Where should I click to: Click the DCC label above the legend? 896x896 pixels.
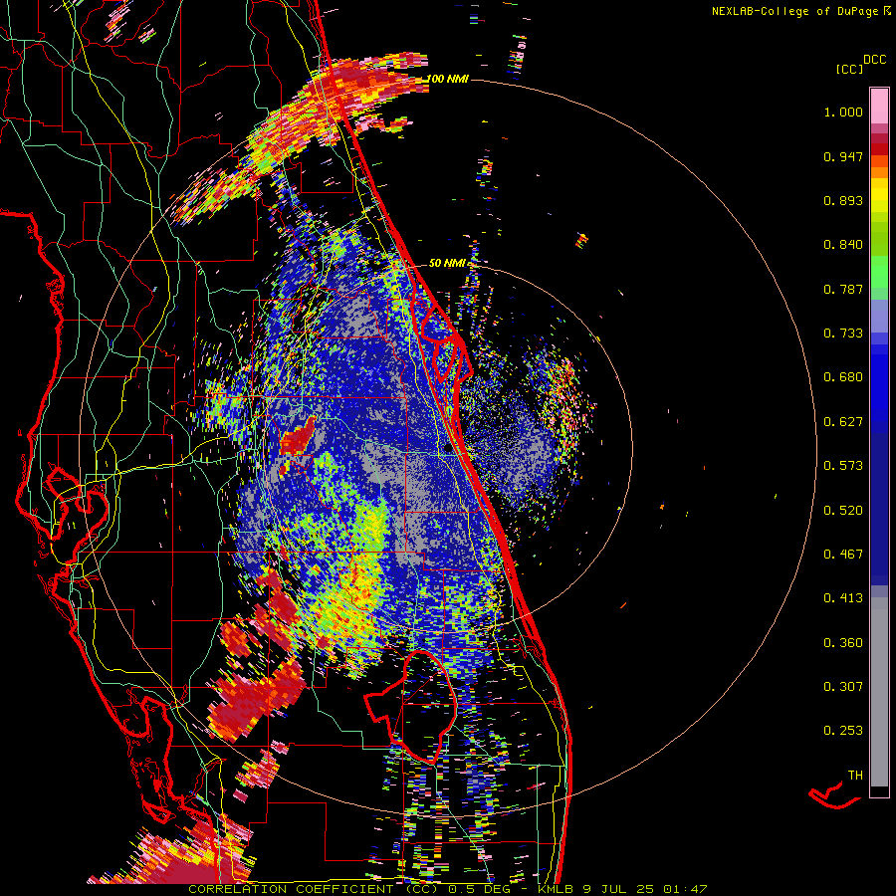pyautogui.click(x=875, y=60)
